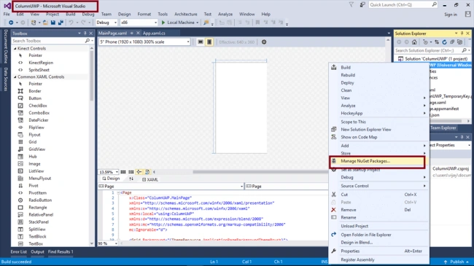Switch to the MainPage.xaml tab
474x266 pixels.
click(112, 34)
